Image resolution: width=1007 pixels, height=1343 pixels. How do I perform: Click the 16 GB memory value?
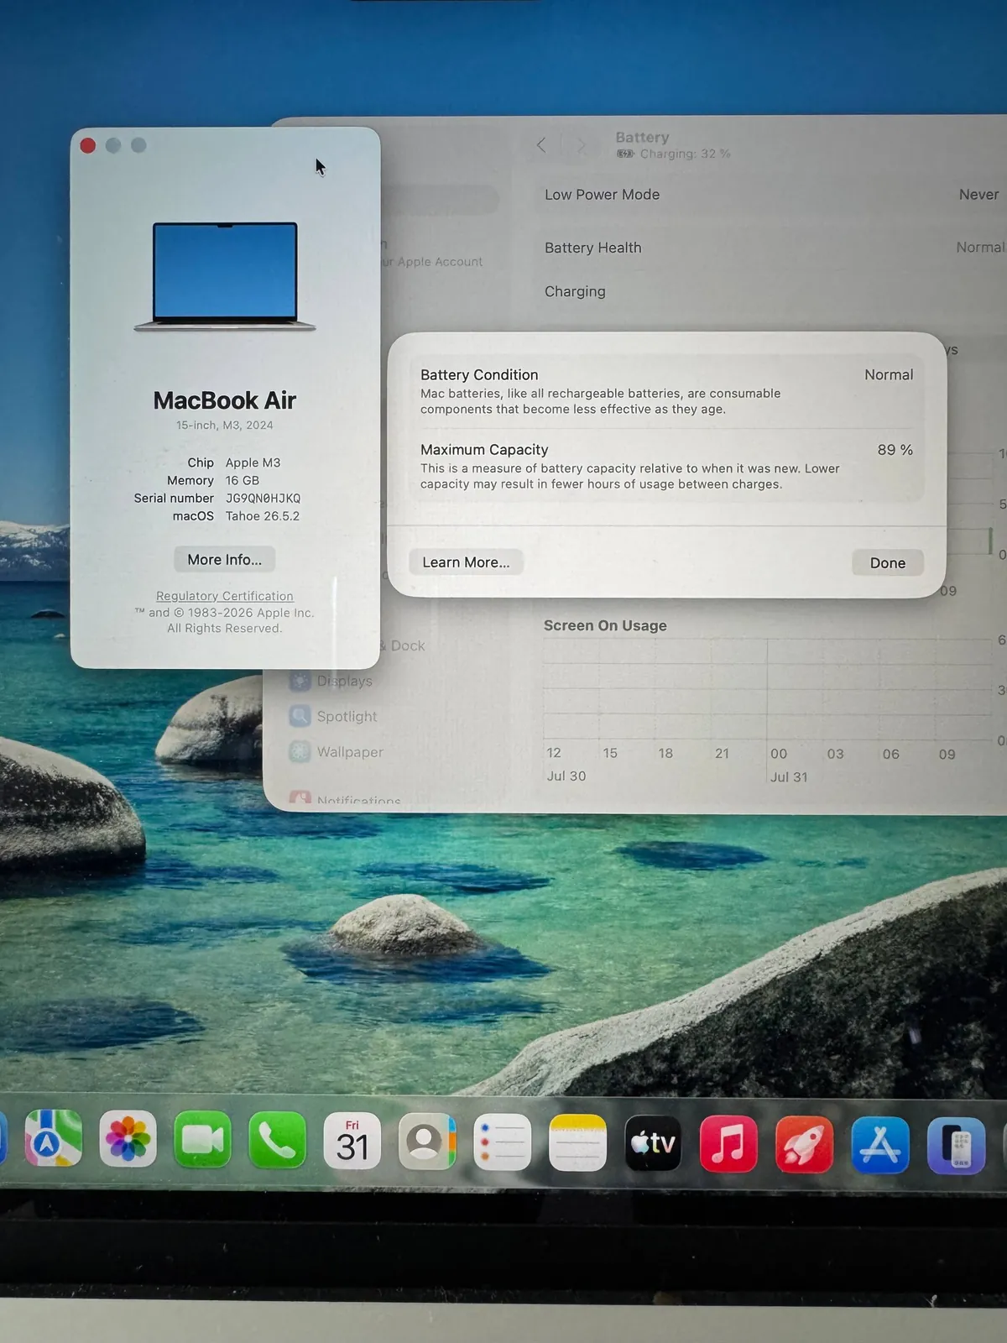pos(243,480)
